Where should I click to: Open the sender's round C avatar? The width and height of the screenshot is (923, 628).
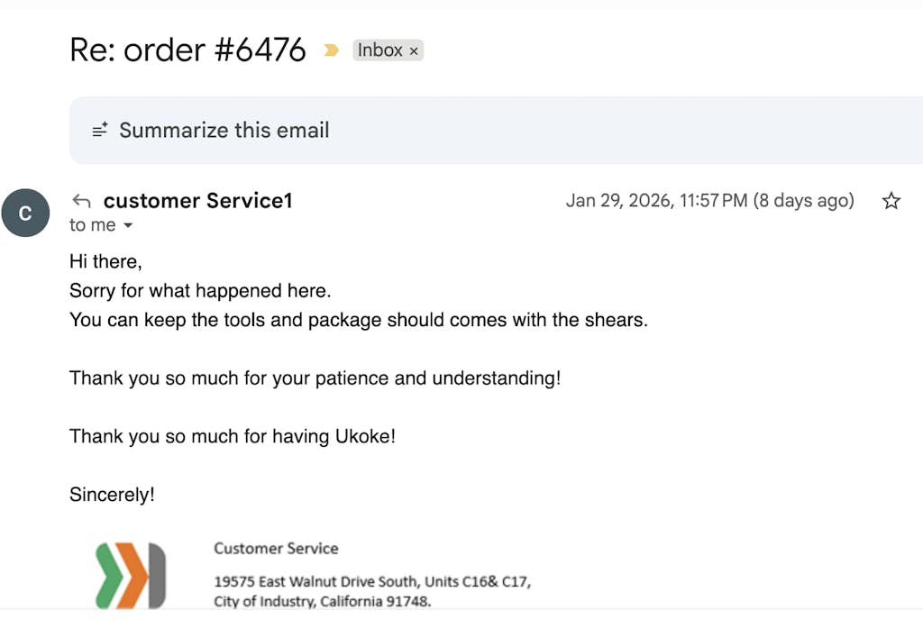(x=25, y=214)
